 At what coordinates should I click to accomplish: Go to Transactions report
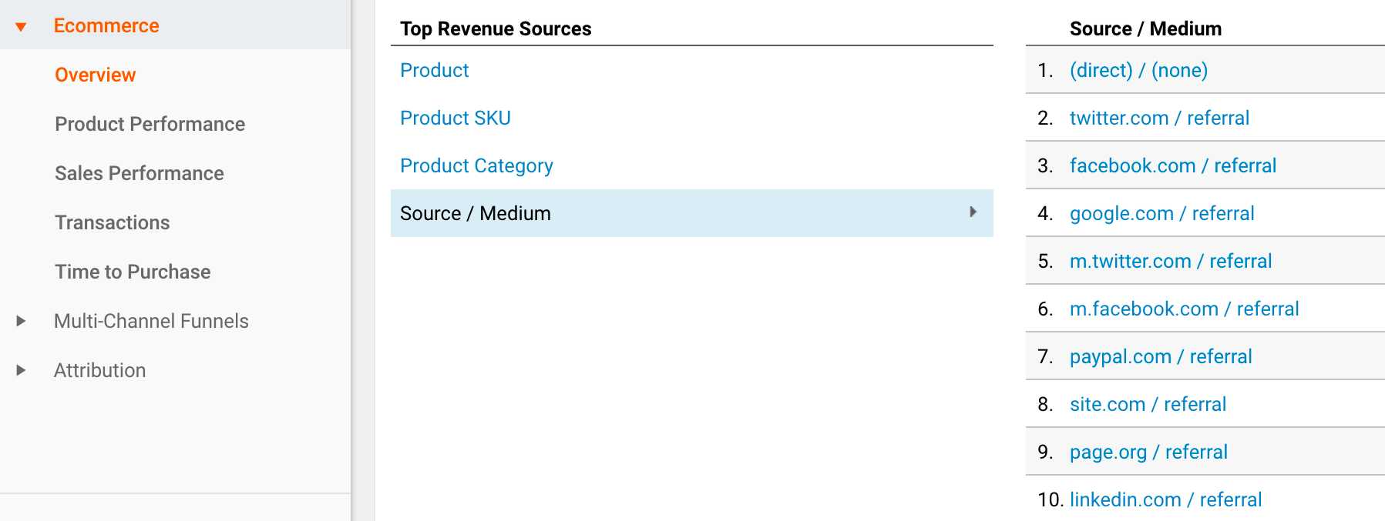point(113,222)
